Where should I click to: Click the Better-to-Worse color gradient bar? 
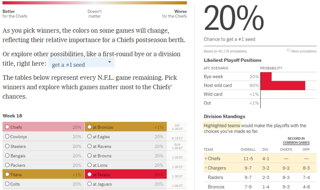(x=94, y=3)
